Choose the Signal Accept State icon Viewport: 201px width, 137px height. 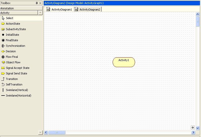(3, 68)
